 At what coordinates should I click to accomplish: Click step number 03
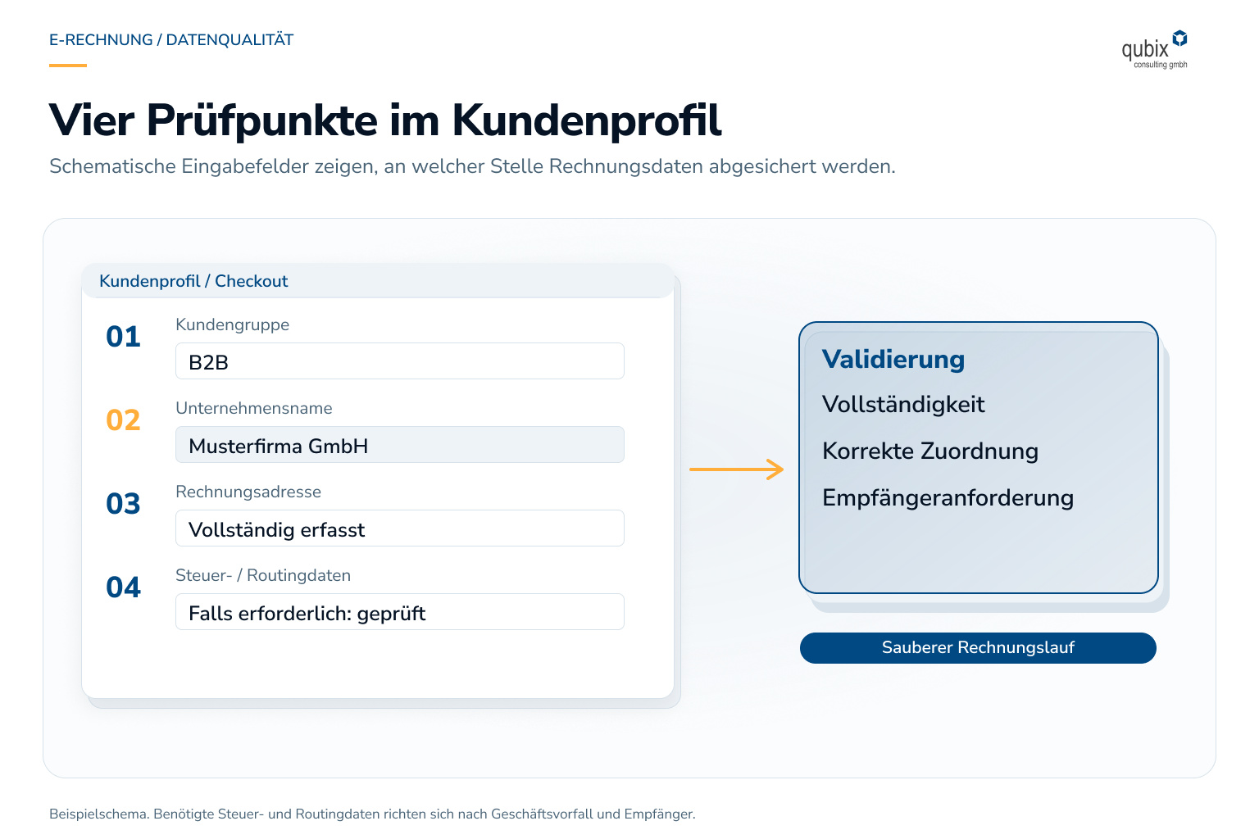click(124, 504)
